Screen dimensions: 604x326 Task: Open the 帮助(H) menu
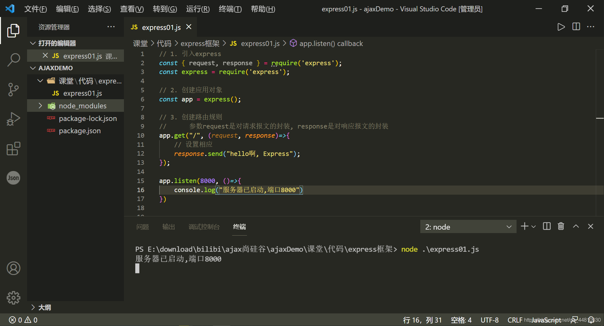click(263, 9)
